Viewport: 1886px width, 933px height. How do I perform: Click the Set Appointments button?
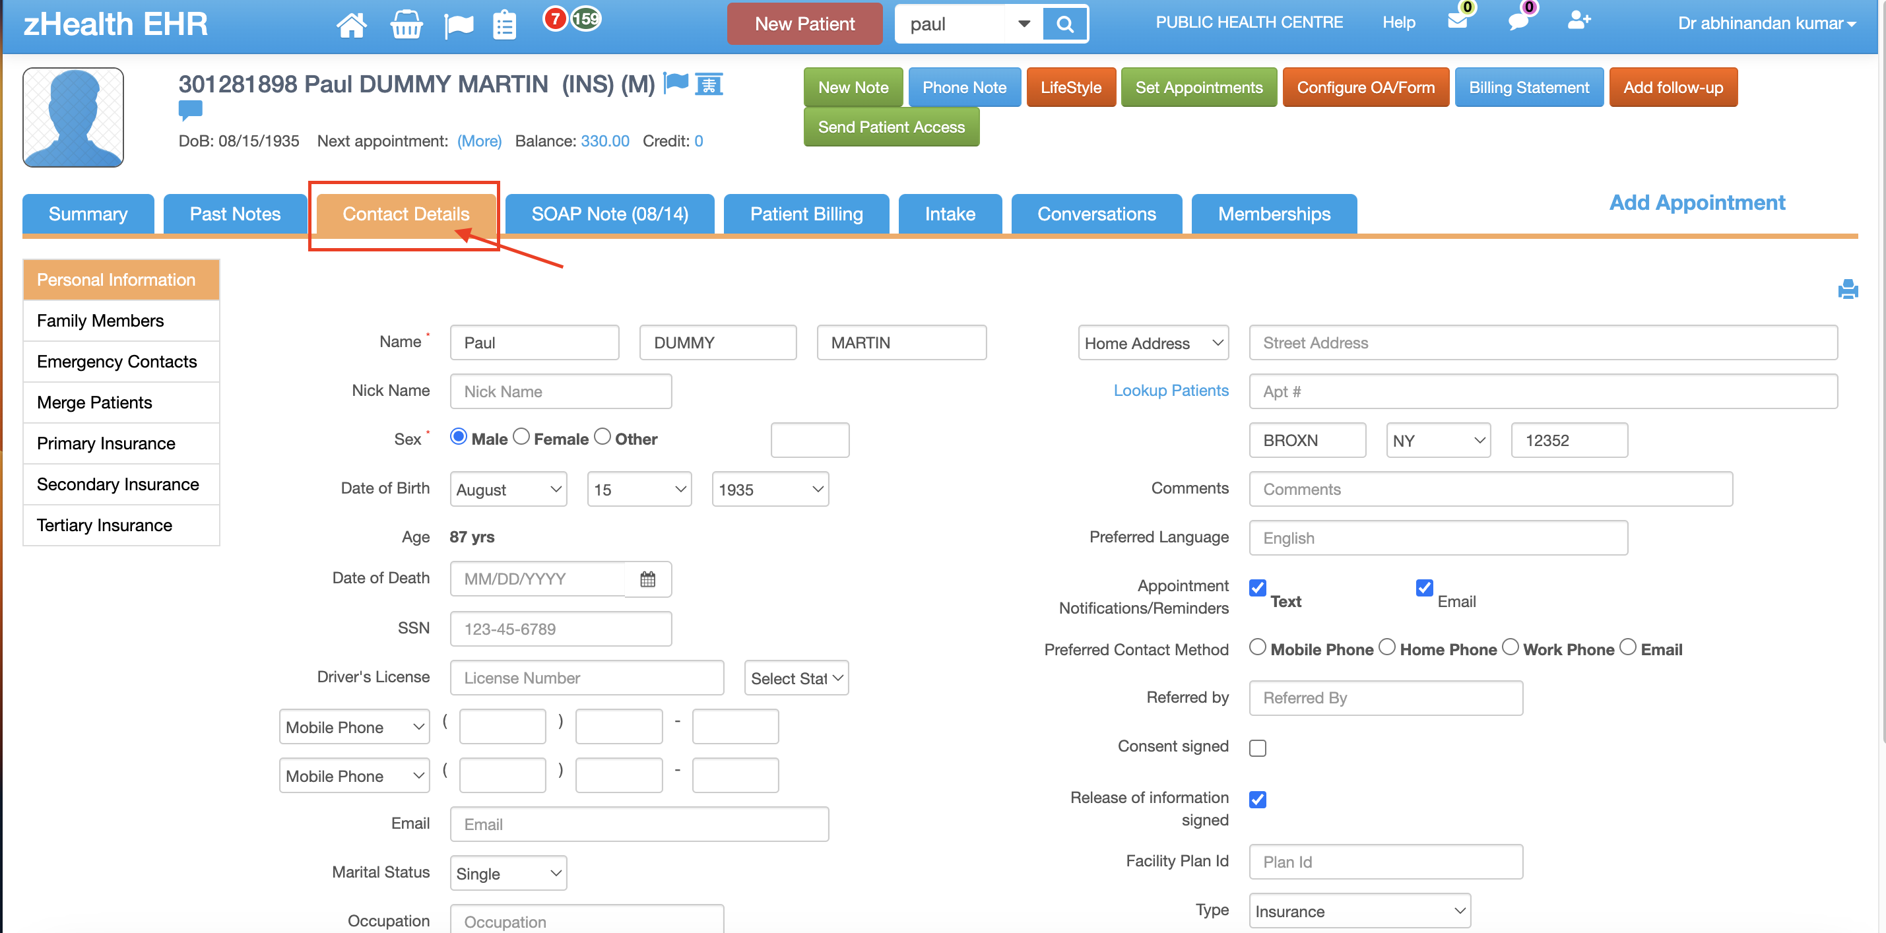pos(1198,87)
